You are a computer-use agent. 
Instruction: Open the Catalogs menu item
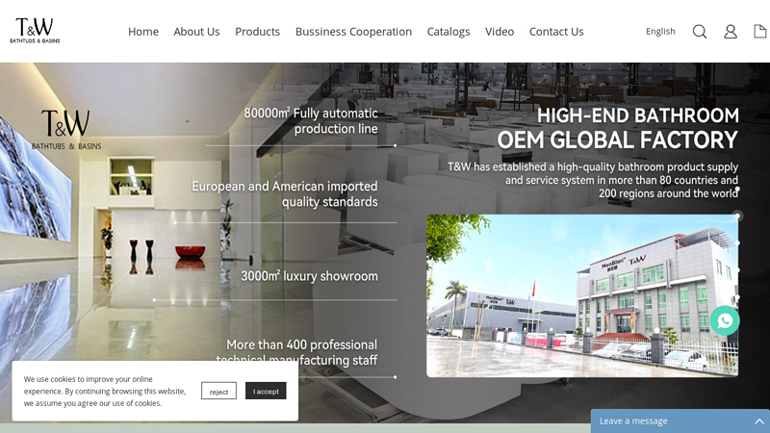point(449,32)
